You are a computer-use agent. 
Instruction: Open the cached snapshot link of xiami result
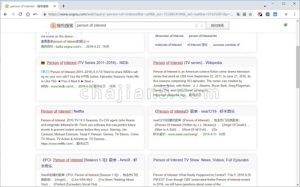tap(222, 134)
